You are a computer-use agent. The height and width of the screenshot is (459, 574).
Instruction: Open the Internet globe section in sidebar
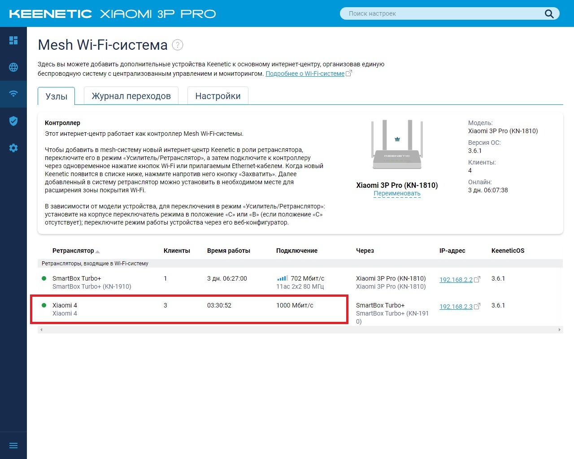click(13, 67)
